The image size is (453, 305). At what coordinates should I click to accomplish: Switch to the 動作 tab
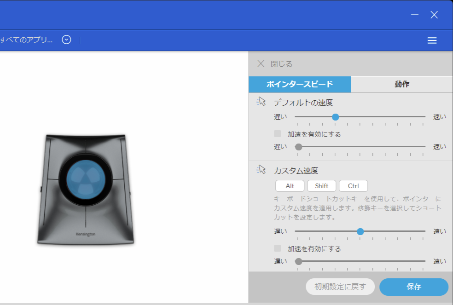click(401, 84)
